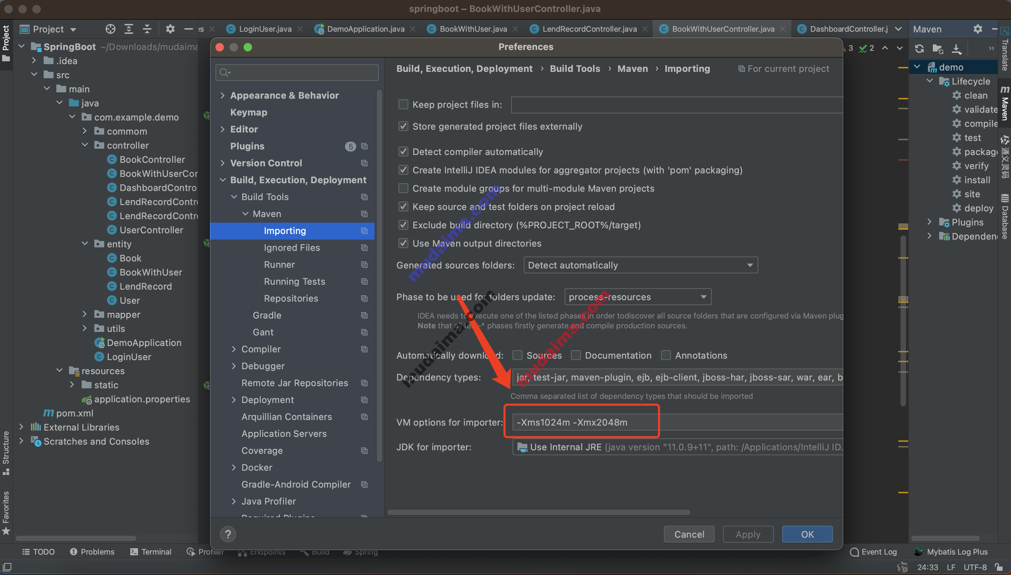The height and width of the screenshot is (575, 1011).
Task: Select Repositories in Maven settings
Action: (291, 298)
